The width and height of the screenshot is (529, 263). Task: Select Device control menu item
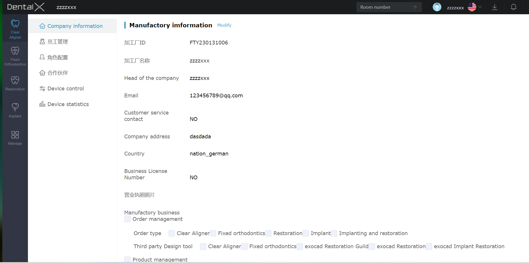point(72,88)
